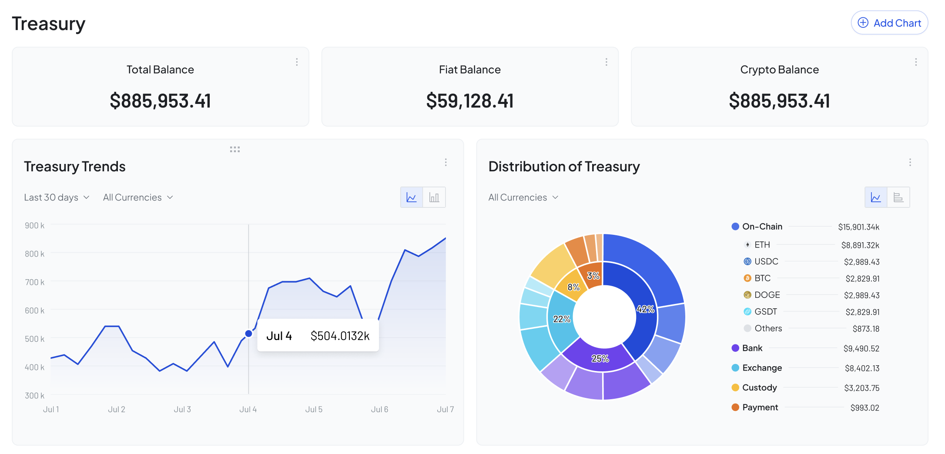
Task: Open Crypto Balance card options menu
Action: pos(916,62)
